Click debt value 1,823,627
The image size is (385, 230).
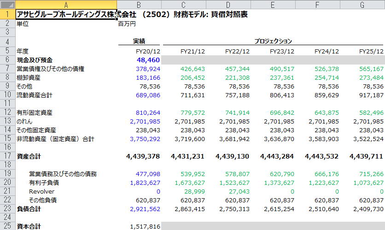[145, 183]
